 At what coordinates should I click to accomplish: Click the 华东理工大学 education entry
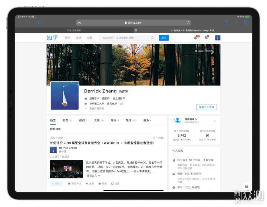96,104
